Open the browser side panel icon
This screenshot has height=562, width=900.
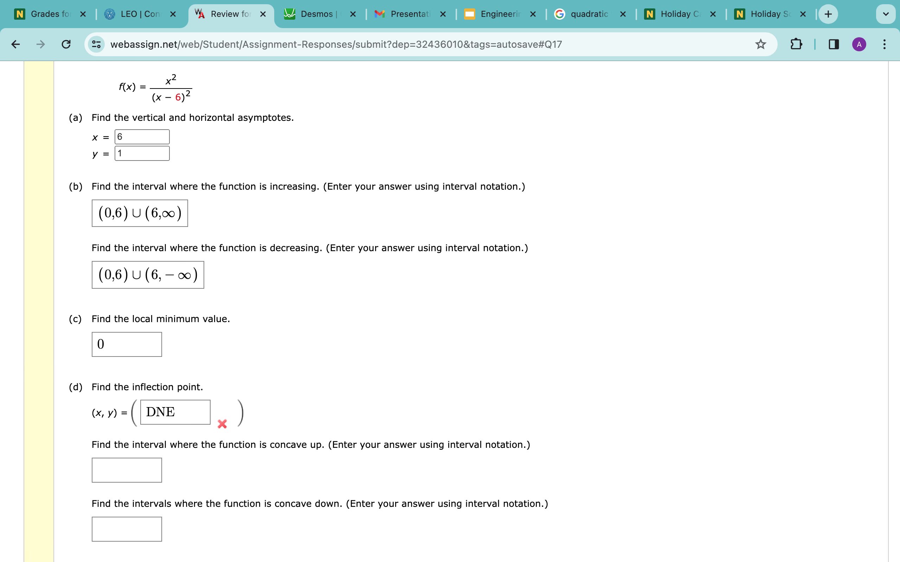click(x=833, y=44)
